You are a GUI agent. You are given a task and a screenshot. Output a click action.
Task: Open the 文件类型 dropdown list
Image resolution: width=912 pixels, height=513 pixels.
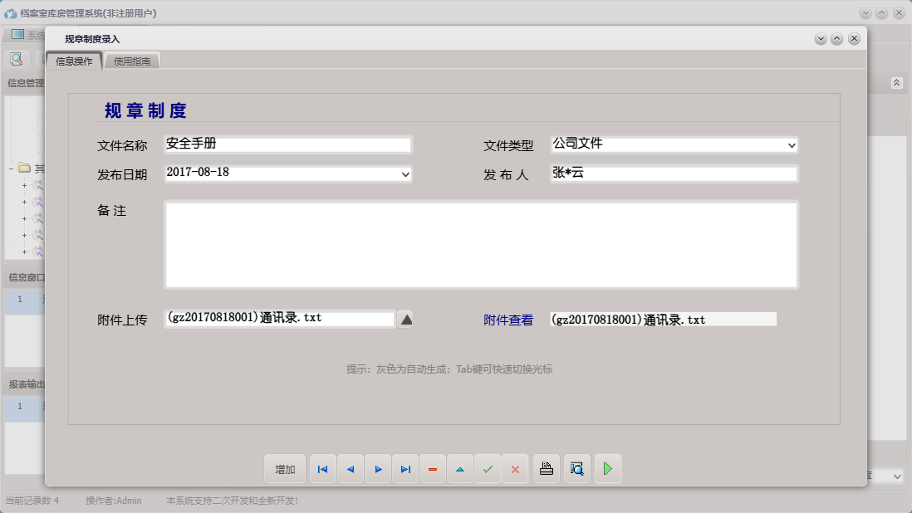[x=792, y=144]
